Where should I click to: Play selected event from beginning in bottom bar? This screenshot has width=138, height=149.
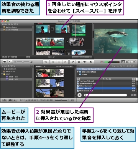15,100
